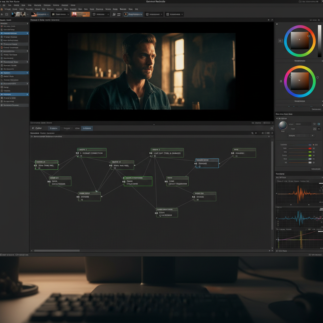Click the vertical luminance bar beside the upper color wheel
Viewport: 323px width, 323px height.
(319, 41)
